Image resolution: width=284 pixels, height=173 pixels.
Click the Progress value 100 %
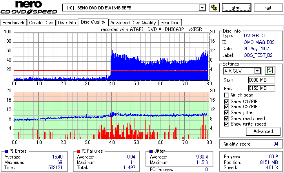[x=272, y=157]
